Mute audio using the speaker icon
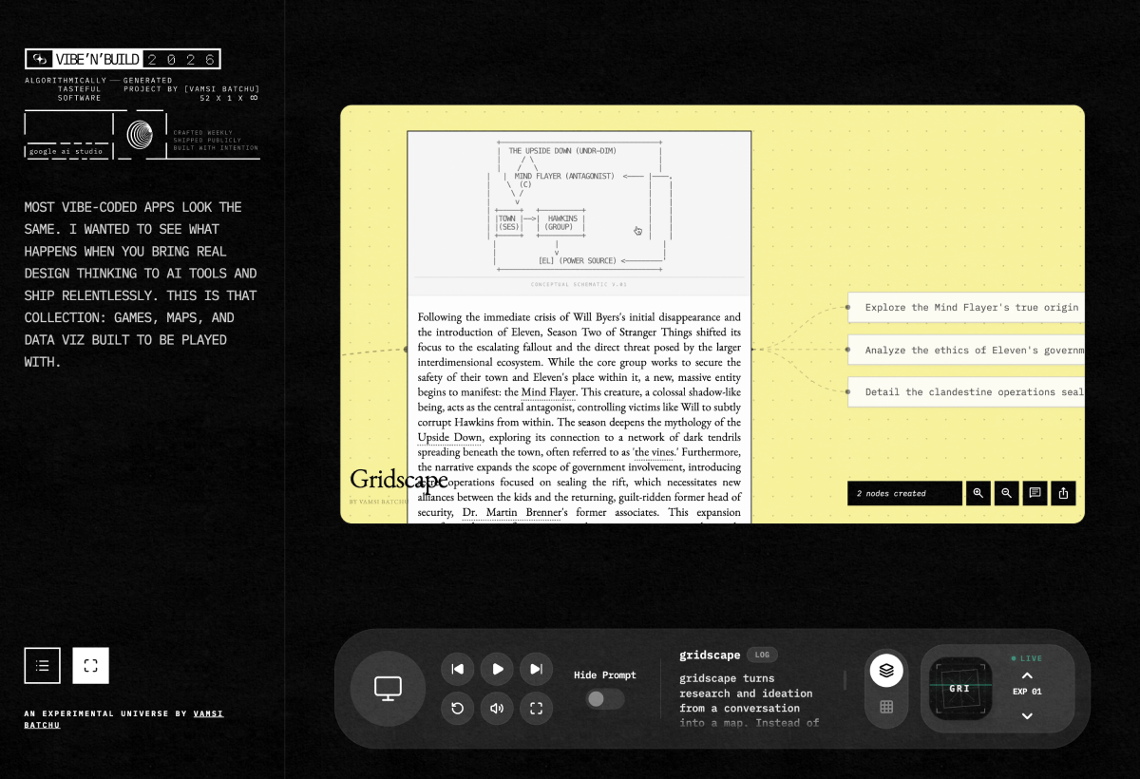 [x=497, y=708]
